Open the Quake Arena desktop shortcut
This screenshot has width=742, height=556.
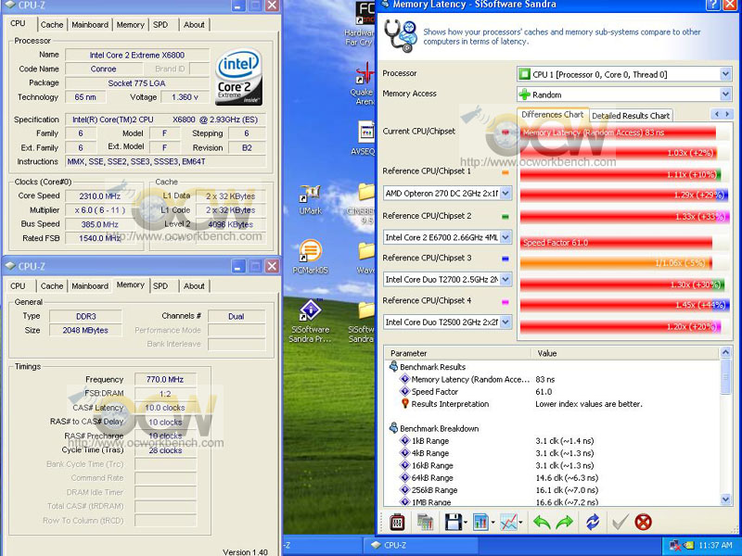click(365, 84)
